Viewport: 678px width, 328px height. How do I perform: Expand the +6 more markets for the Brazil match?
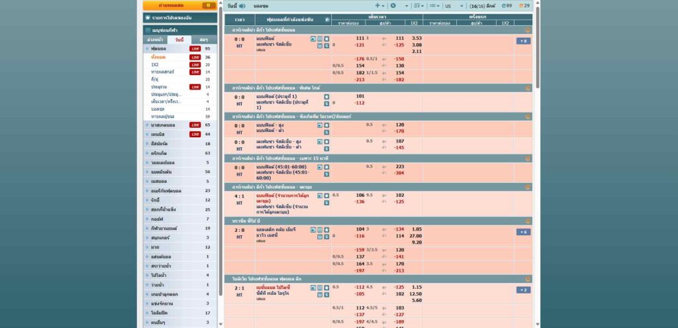pyautogui.click(x=523, y=232)
